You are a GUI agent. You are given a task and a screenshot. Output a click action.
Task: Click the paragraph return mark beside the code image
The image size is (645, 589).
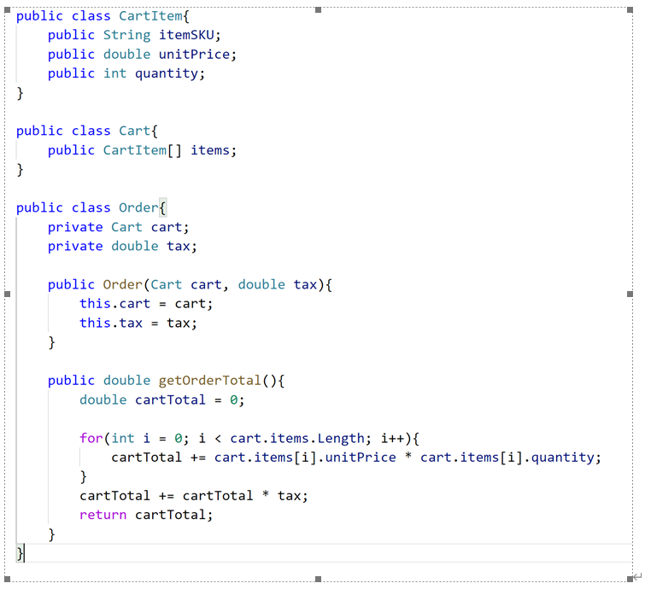(637, 577)
